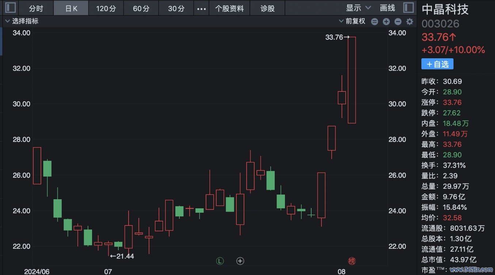495x275 pixels.
Task: Click the 金额 9.76亿 row
Action: pyautogui.click(x=443, y=197)
